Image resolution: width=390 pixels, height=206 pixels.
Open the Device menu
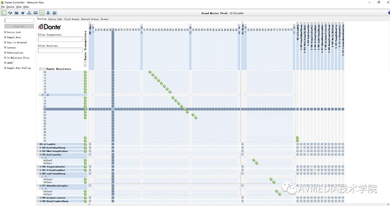click(10, 7)
